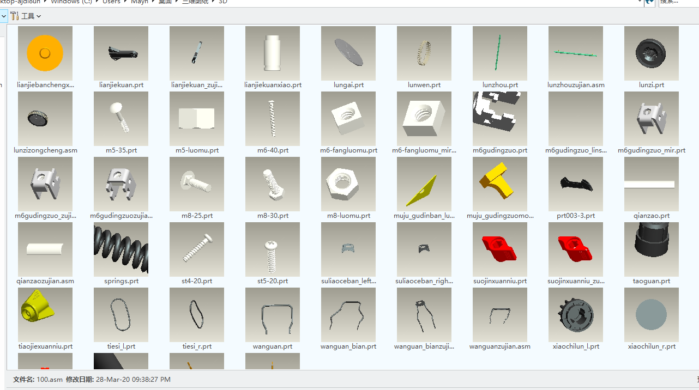
Task: Select the wanguanzujian.asm thumbnail
Action: point(500,315)
